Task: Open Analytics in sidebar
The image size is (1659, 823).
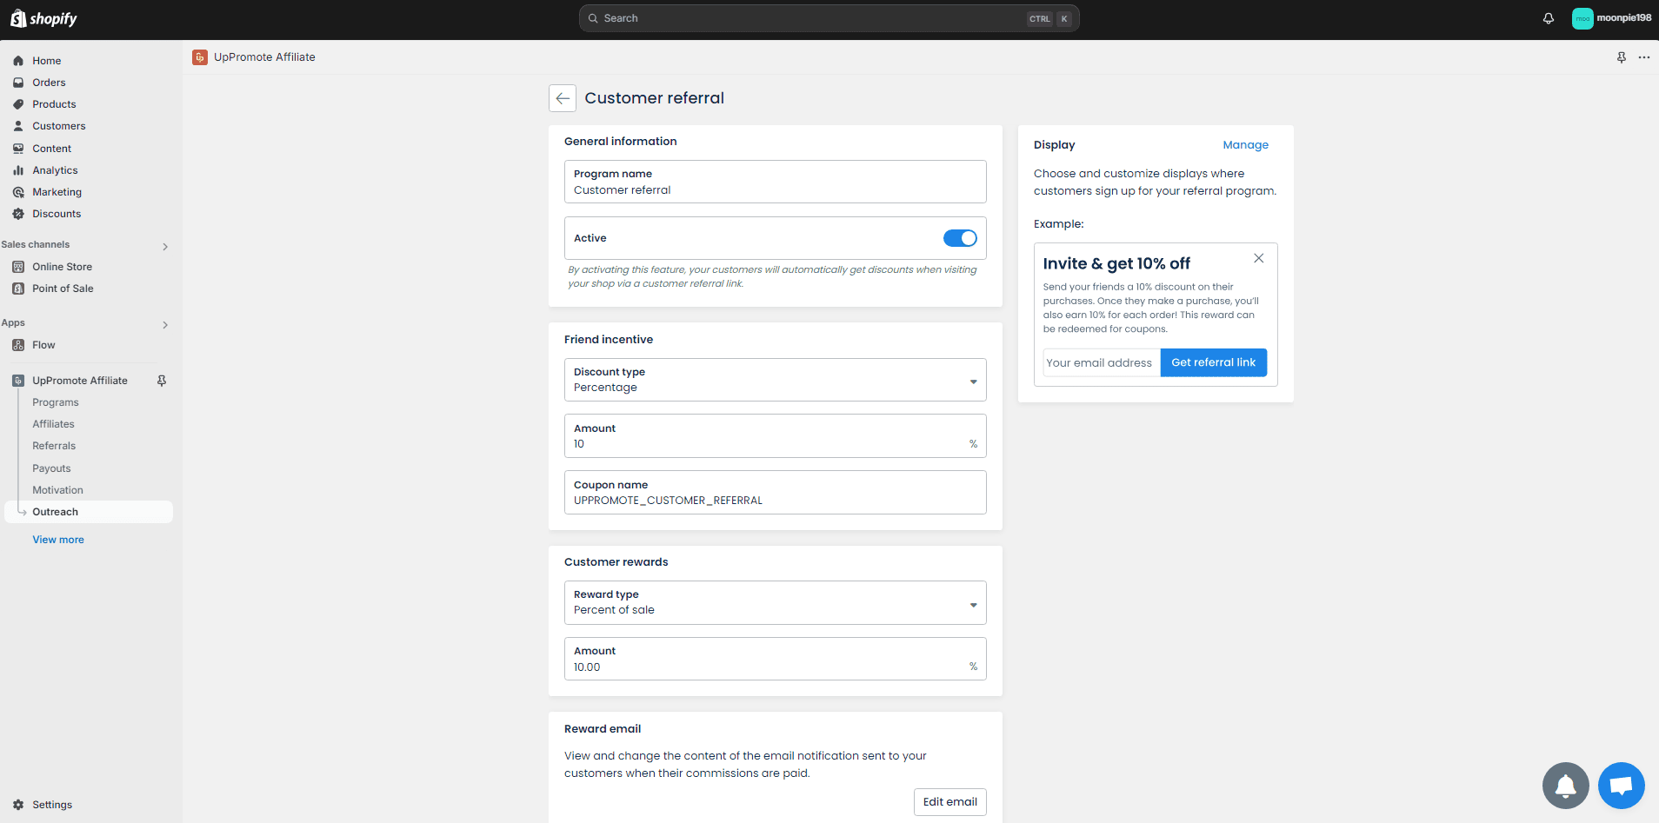Action: (55, 170)
